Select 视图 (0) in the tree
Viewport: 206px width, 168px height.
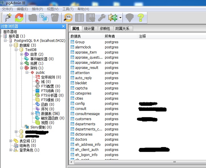click(48, 123)
